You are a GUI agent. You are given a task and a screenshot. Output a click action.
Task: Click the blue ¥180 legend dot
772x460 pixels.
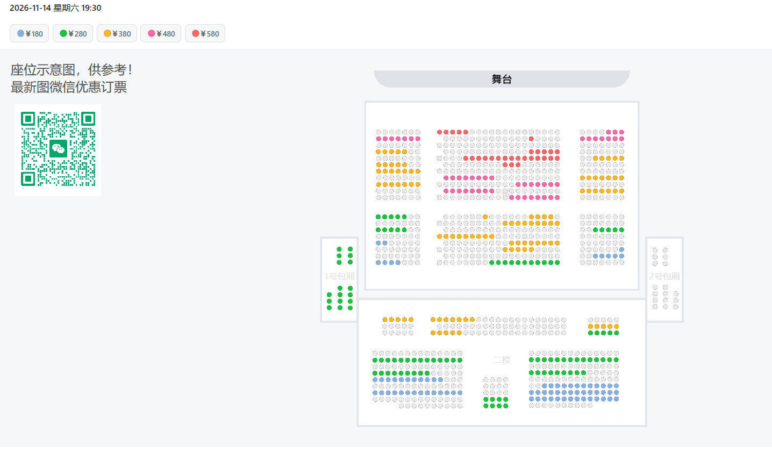[x=20, y=33]
